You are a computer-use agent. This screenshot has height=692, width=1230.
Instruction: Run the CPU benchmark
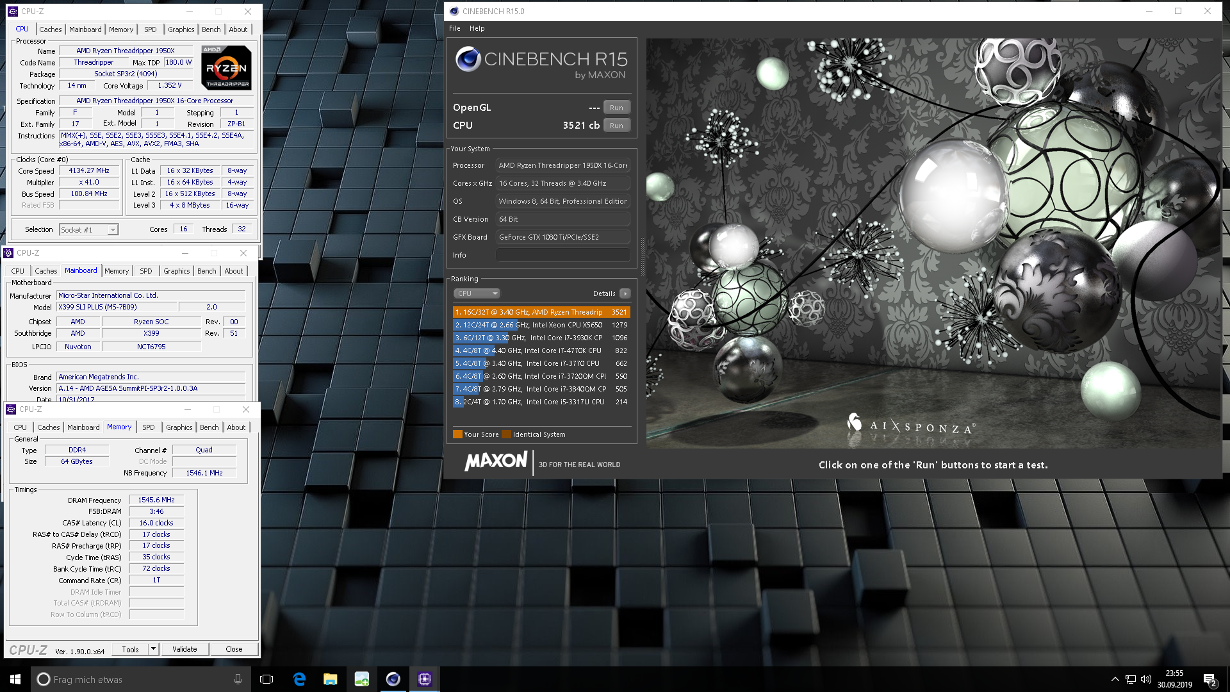tap(616, 126)
